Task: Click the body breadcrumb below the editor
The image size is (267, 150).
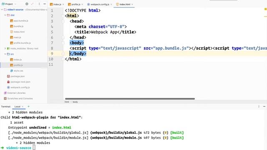Action: [75, 102]
